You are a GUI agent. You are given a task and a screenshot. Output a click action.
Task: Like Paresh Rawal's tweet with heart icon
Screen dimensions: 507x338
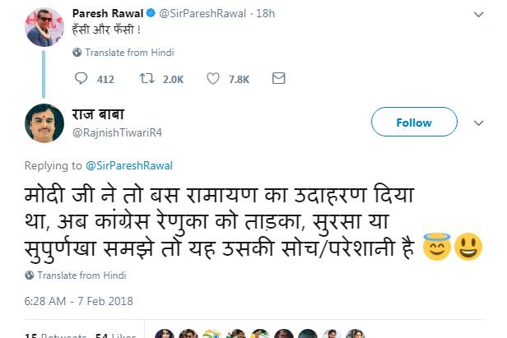[x=213, y=78]
